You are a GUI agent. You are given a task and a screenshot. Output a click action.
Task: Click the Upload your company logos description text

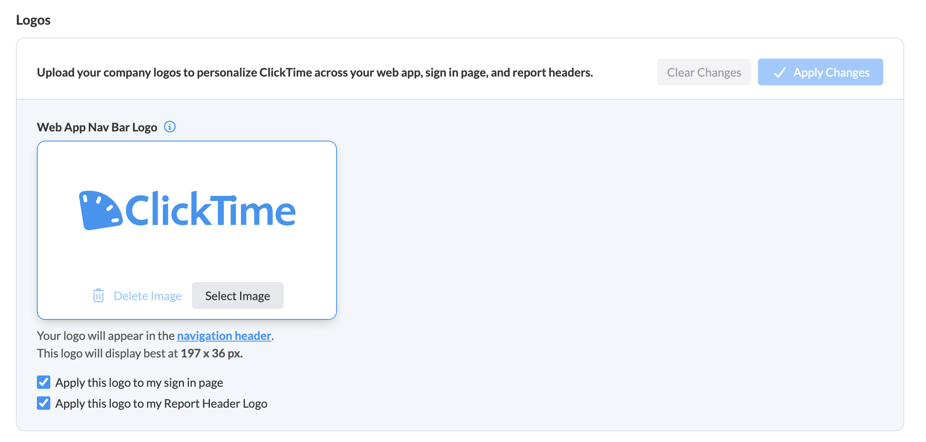coord(315,72)
